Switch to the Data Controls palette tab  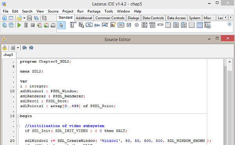click(153, 18)
